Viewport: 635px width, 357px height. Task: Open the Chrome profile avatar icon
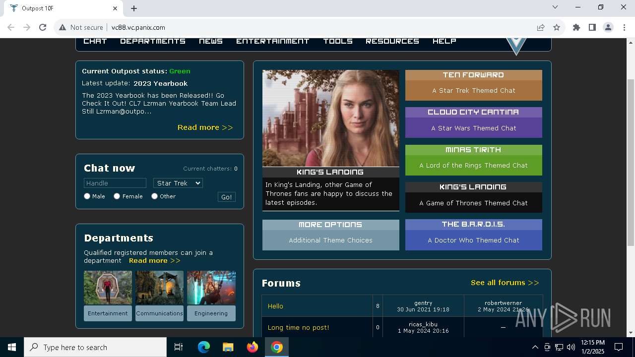pyautogui.click(x=608, y=27)
